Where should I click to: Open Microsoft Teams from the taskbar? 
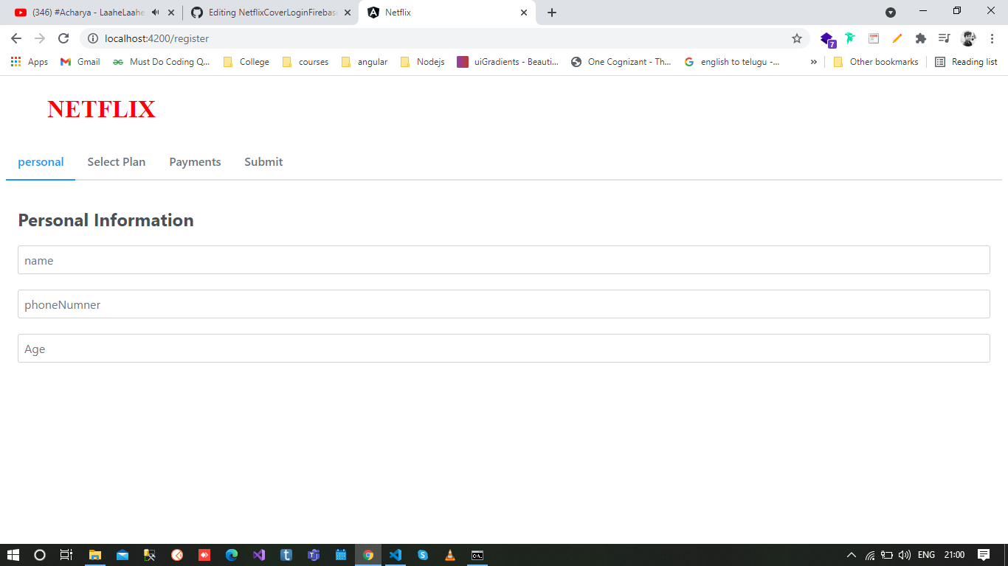point(314,555)
